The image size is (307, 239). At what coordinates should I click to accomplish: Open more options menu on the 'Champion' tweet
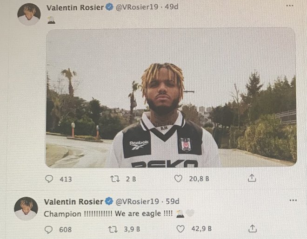pyautogui.click(x=293, y=200)
